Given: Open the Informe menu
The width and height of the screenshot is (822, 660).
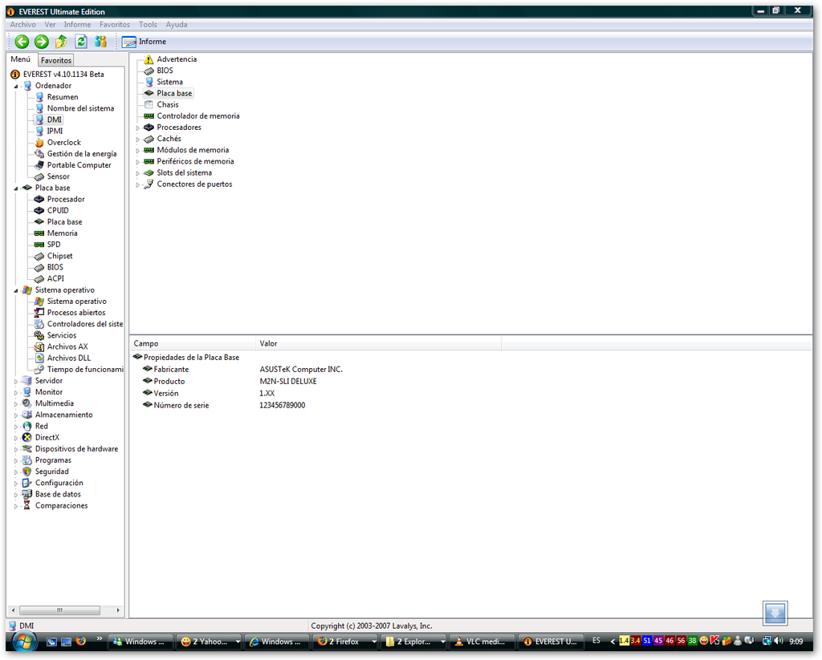Looking at the screenshot, I should tap(77, 25).
